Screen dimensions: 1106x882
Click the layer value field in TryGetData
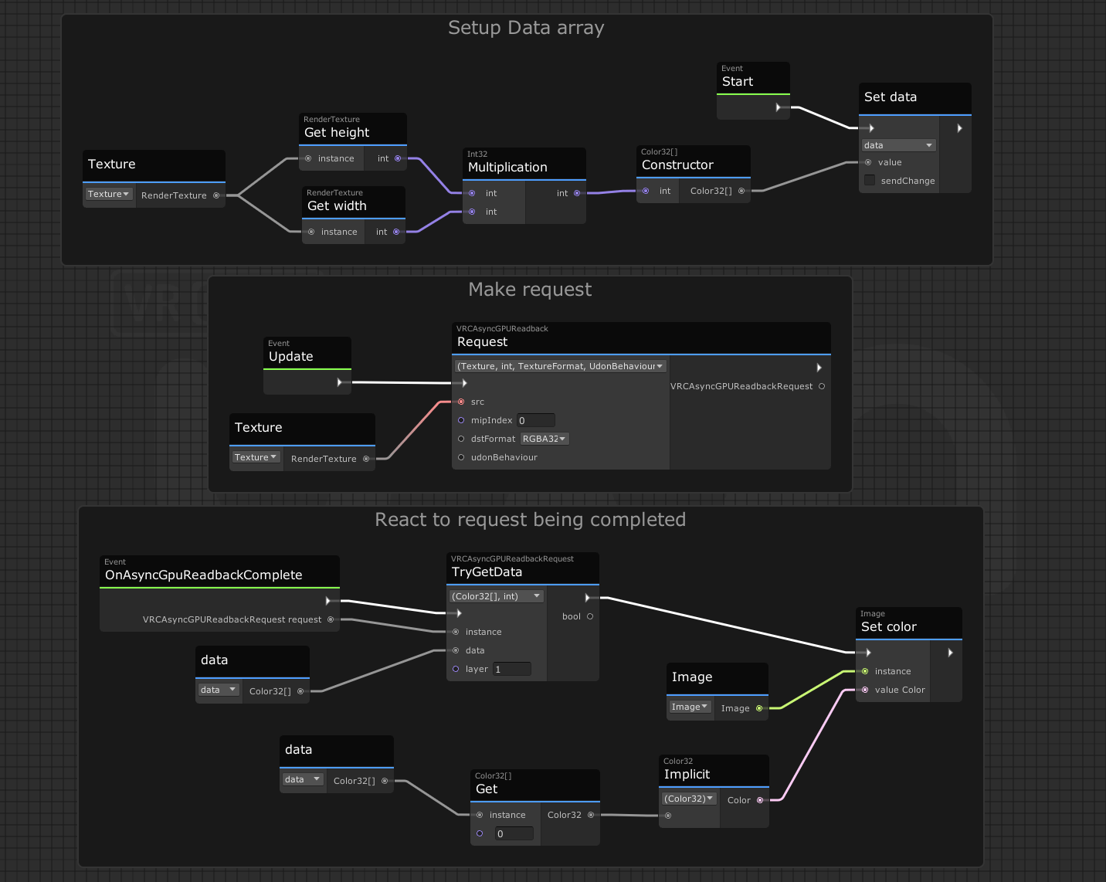(x=511, y=669)
